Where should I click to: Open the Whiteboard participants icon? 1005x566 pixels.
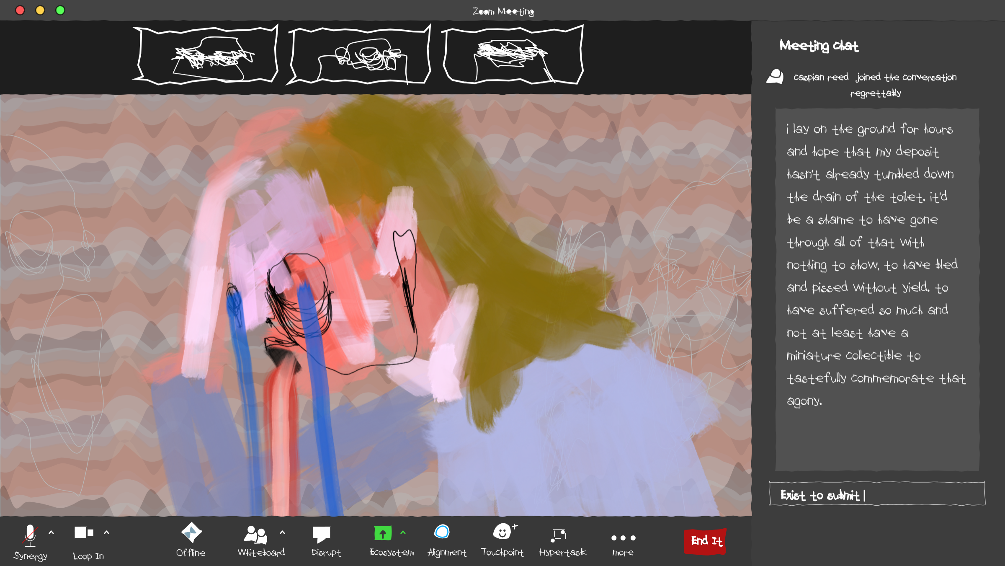click(x=256, y=534)
